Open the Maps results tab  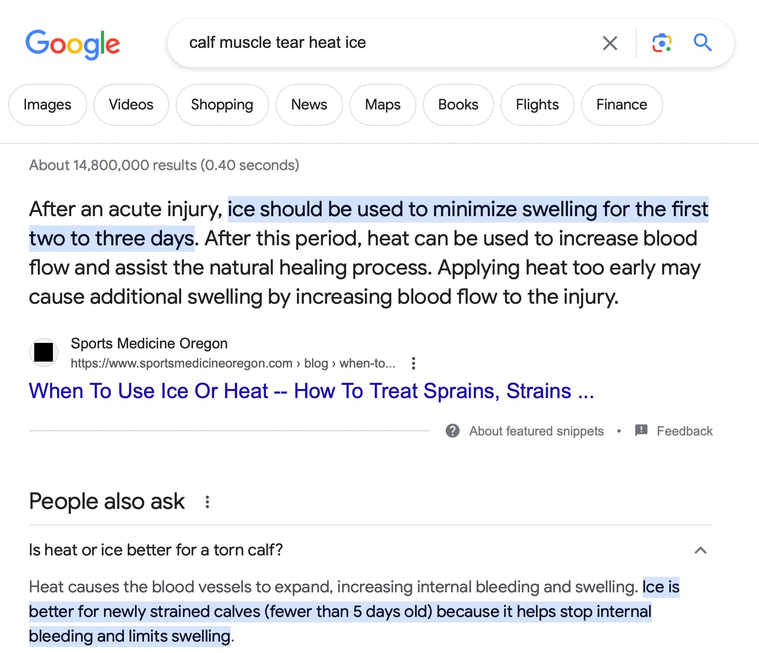point(383,105)
